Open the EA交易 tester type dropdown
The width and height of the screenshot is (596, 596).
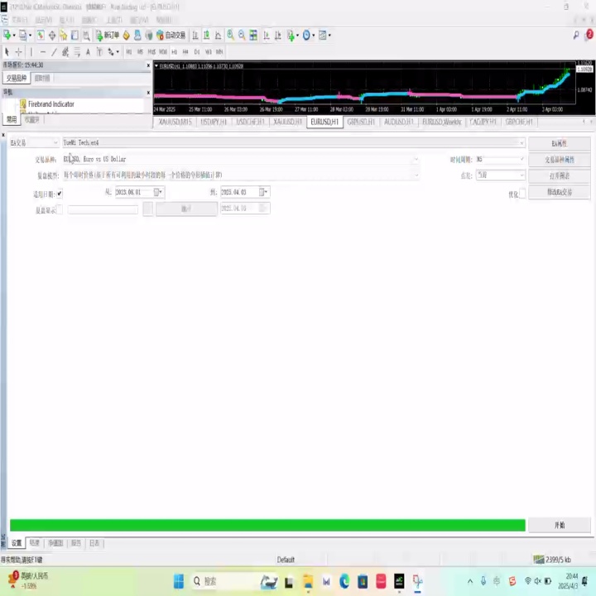click(34, 142)
